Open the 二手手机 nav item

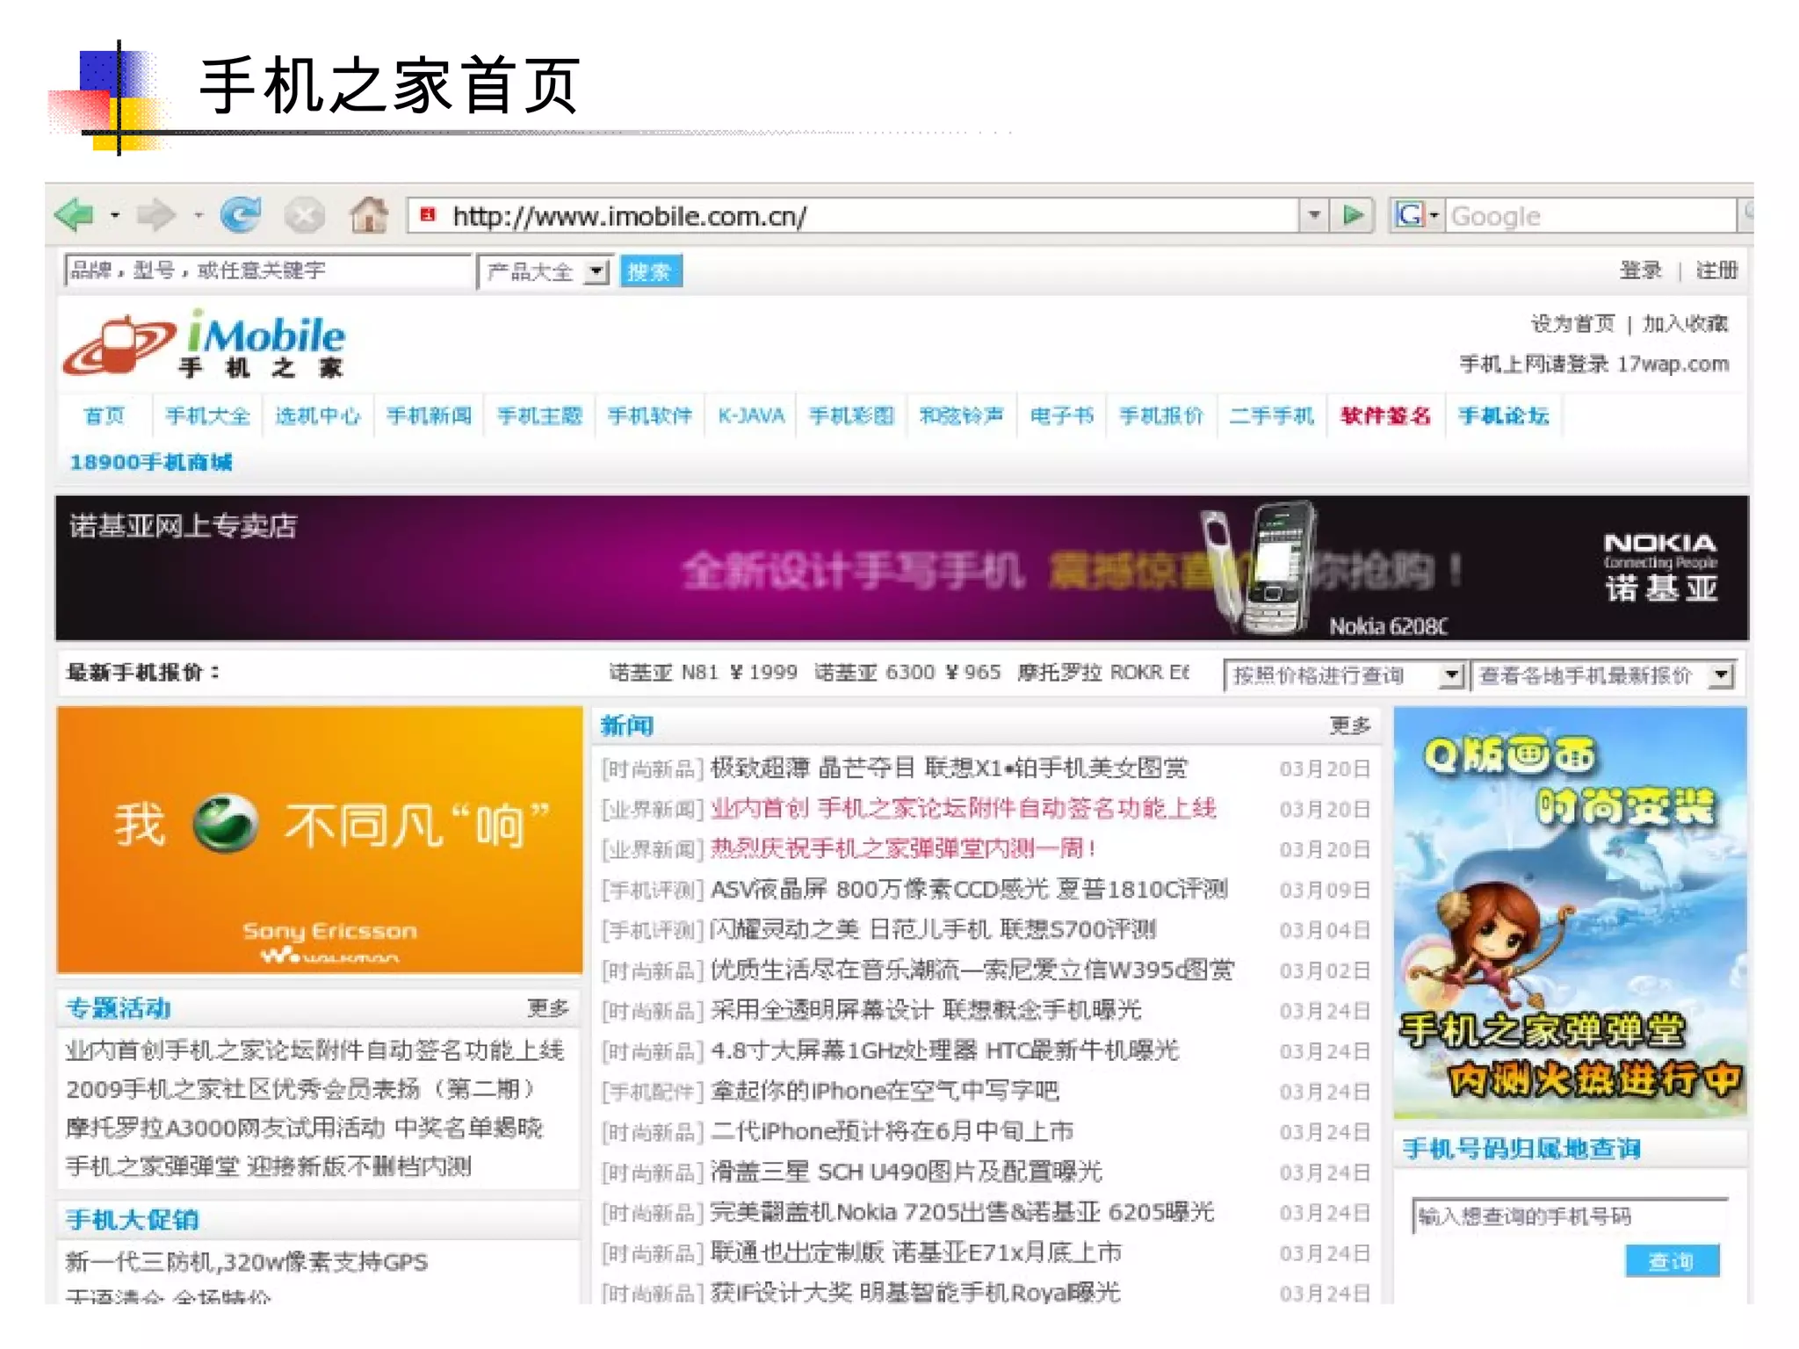tap(1272, 415)
